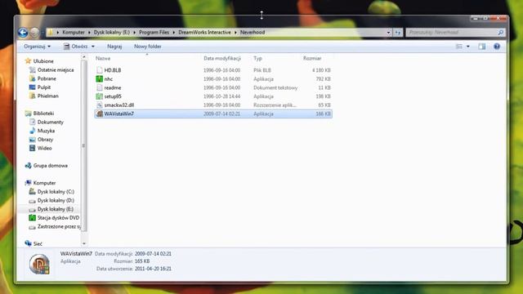Sort by Typ column header
Viewport: 523px width, 294px height.
pyautogui.click(x=257, y=58)
